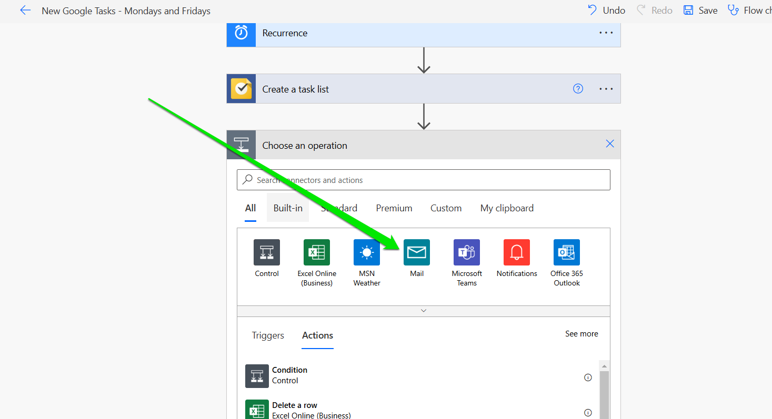Click the See more link
772x419 pixels.
click(x=581, y=333)
